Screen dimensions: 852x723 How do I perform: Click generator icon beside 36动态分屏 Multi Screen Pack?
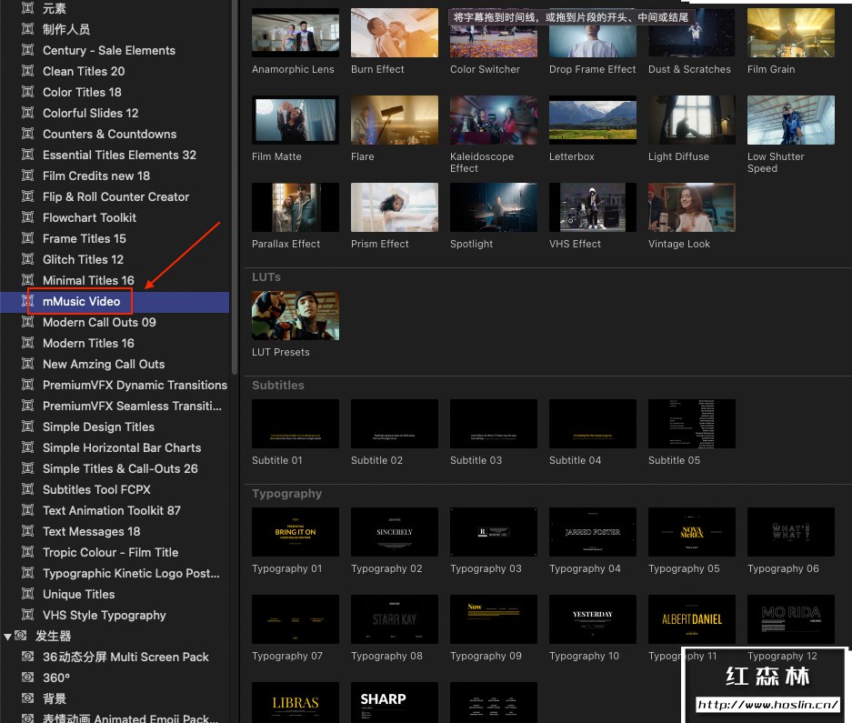pyautogui.click(x=27, y=658)
